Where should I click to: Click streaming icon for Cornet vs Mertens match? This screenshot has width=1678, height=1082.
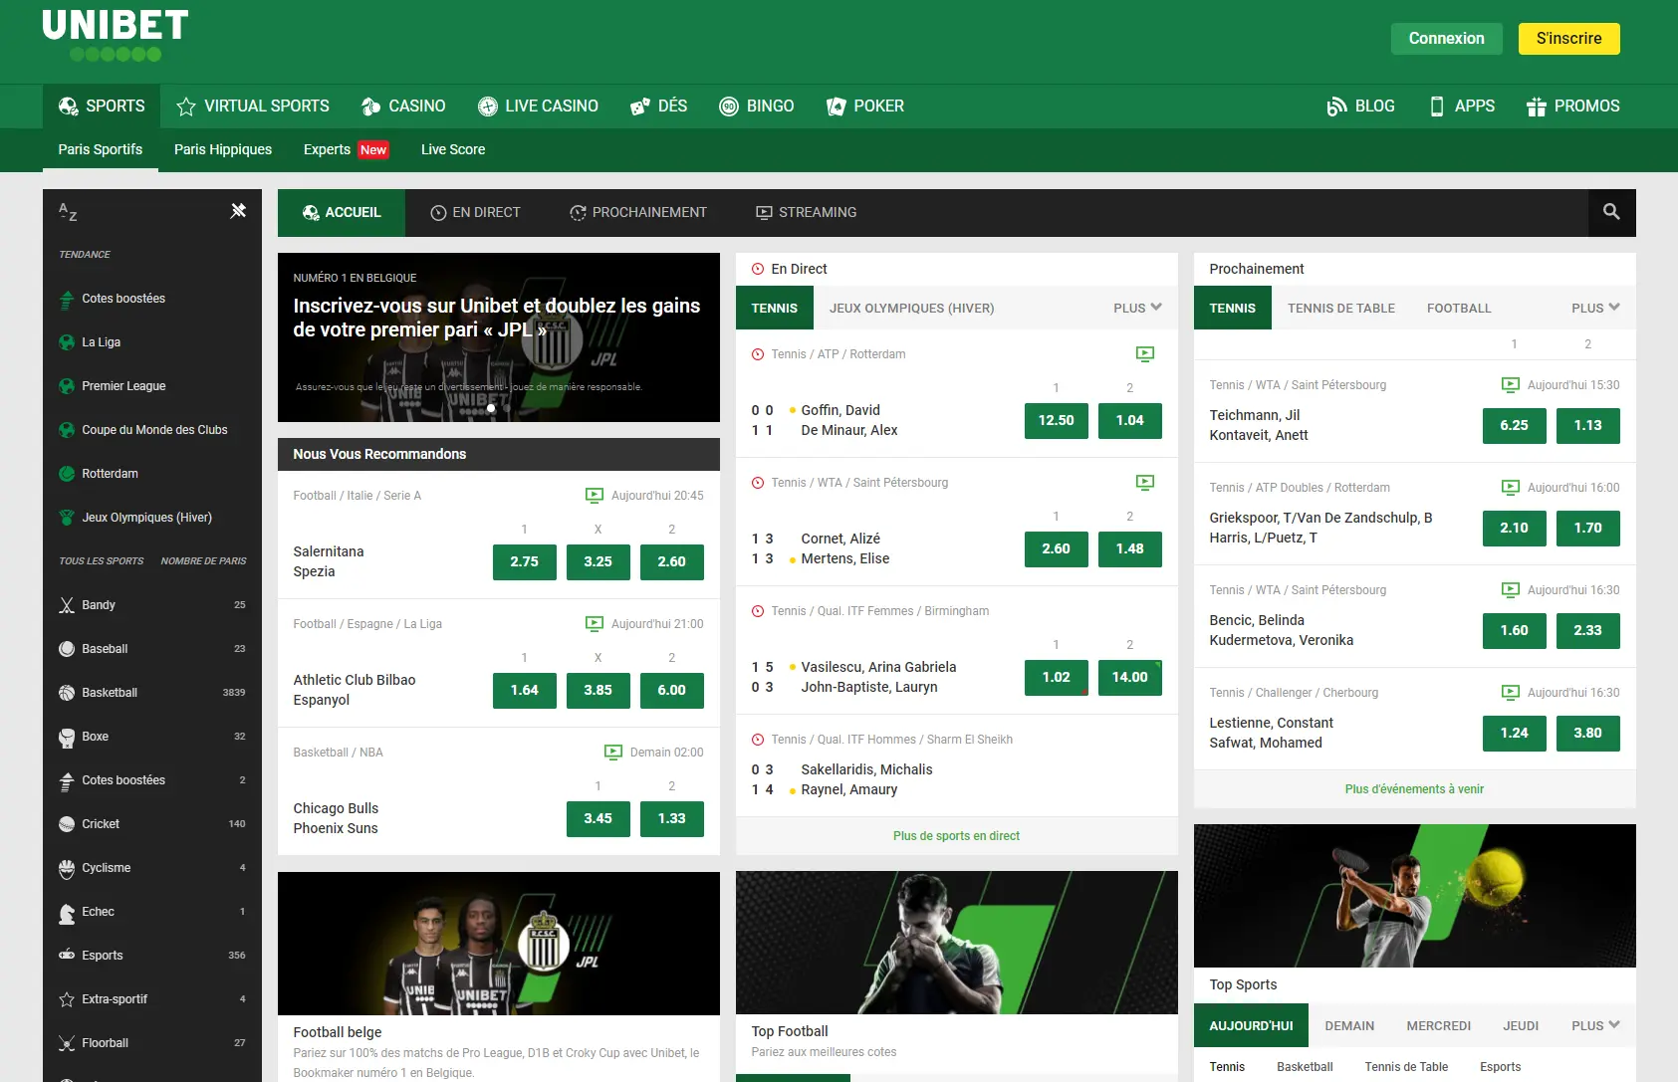pyautogui.click(x=1145, y=482)
